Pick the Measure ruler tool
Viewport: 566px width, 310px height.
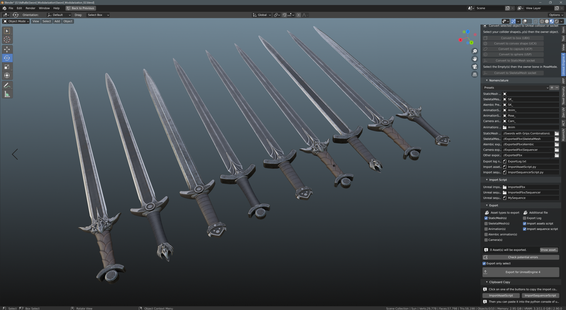tap(7, 94)
